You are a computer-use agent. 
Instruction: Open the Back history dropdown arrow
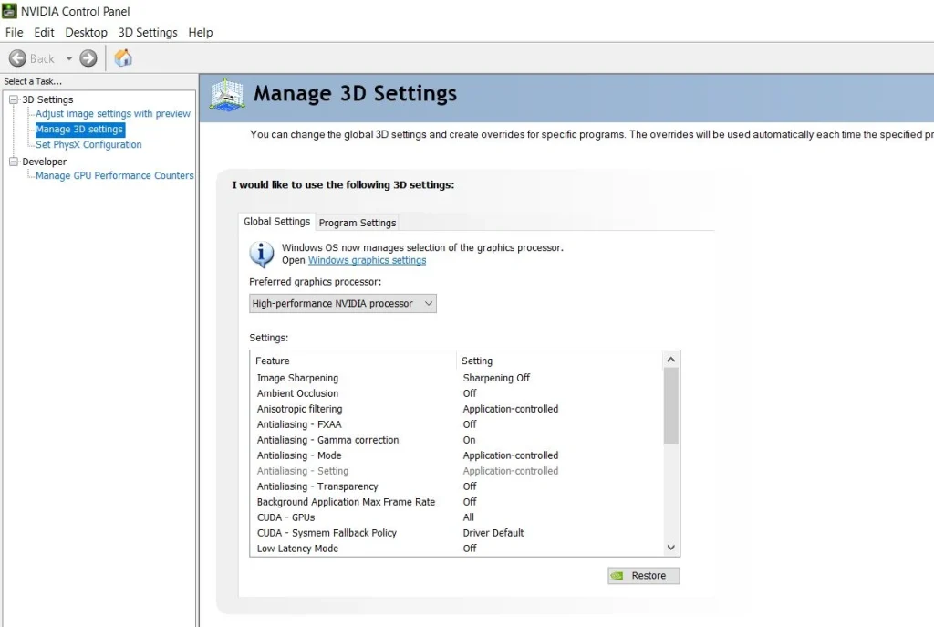tap(69, 58)
